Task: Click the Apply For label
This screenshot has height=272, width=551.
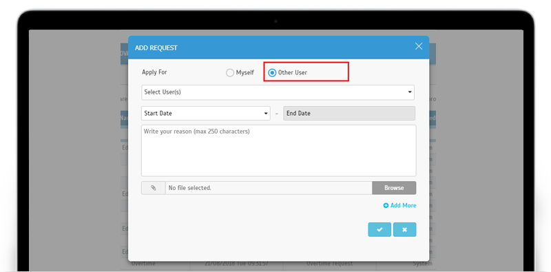Action: pyautogui.click(x=154, y=72)
